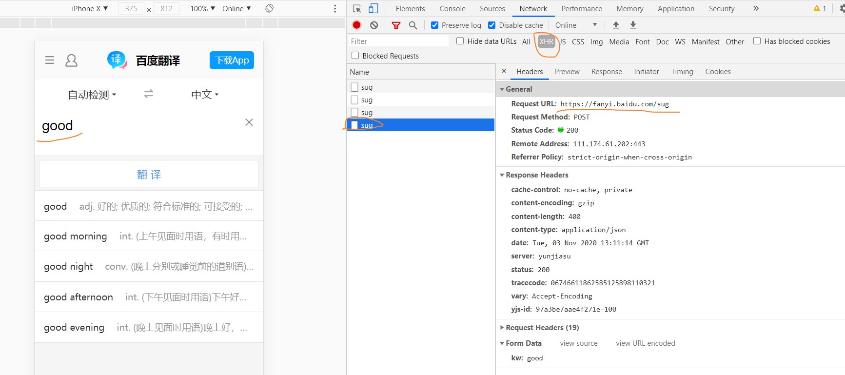Enable Hide data URLs checkbox
Image resolution: width=845 pixels, height=375 pixels.
click(x=460, y=41)
